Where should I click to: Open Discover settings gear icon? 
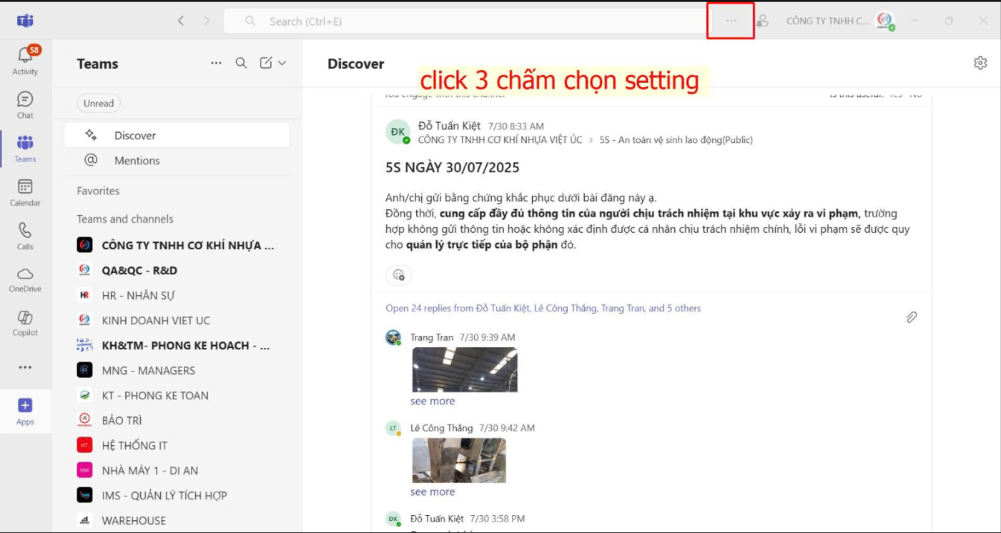coord(980,63)
